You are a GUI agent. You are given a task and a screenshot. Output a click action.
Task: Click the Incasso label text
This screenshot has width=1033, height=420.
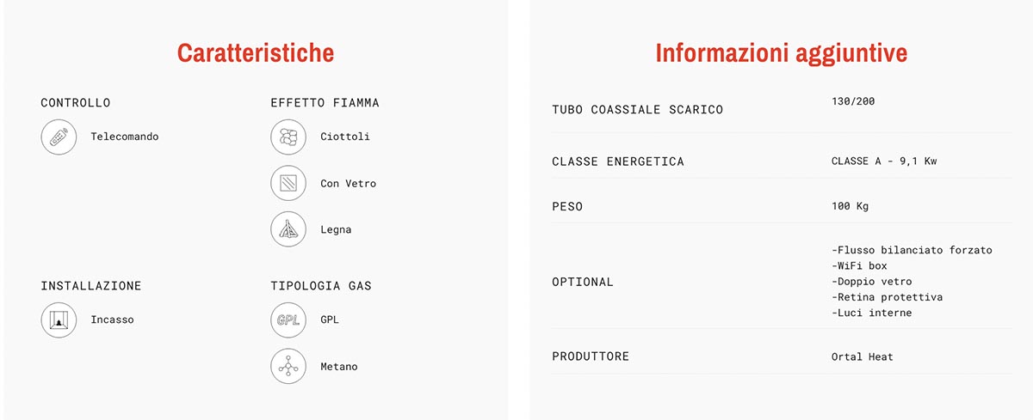pyautogui.click(x=112, y=320)
